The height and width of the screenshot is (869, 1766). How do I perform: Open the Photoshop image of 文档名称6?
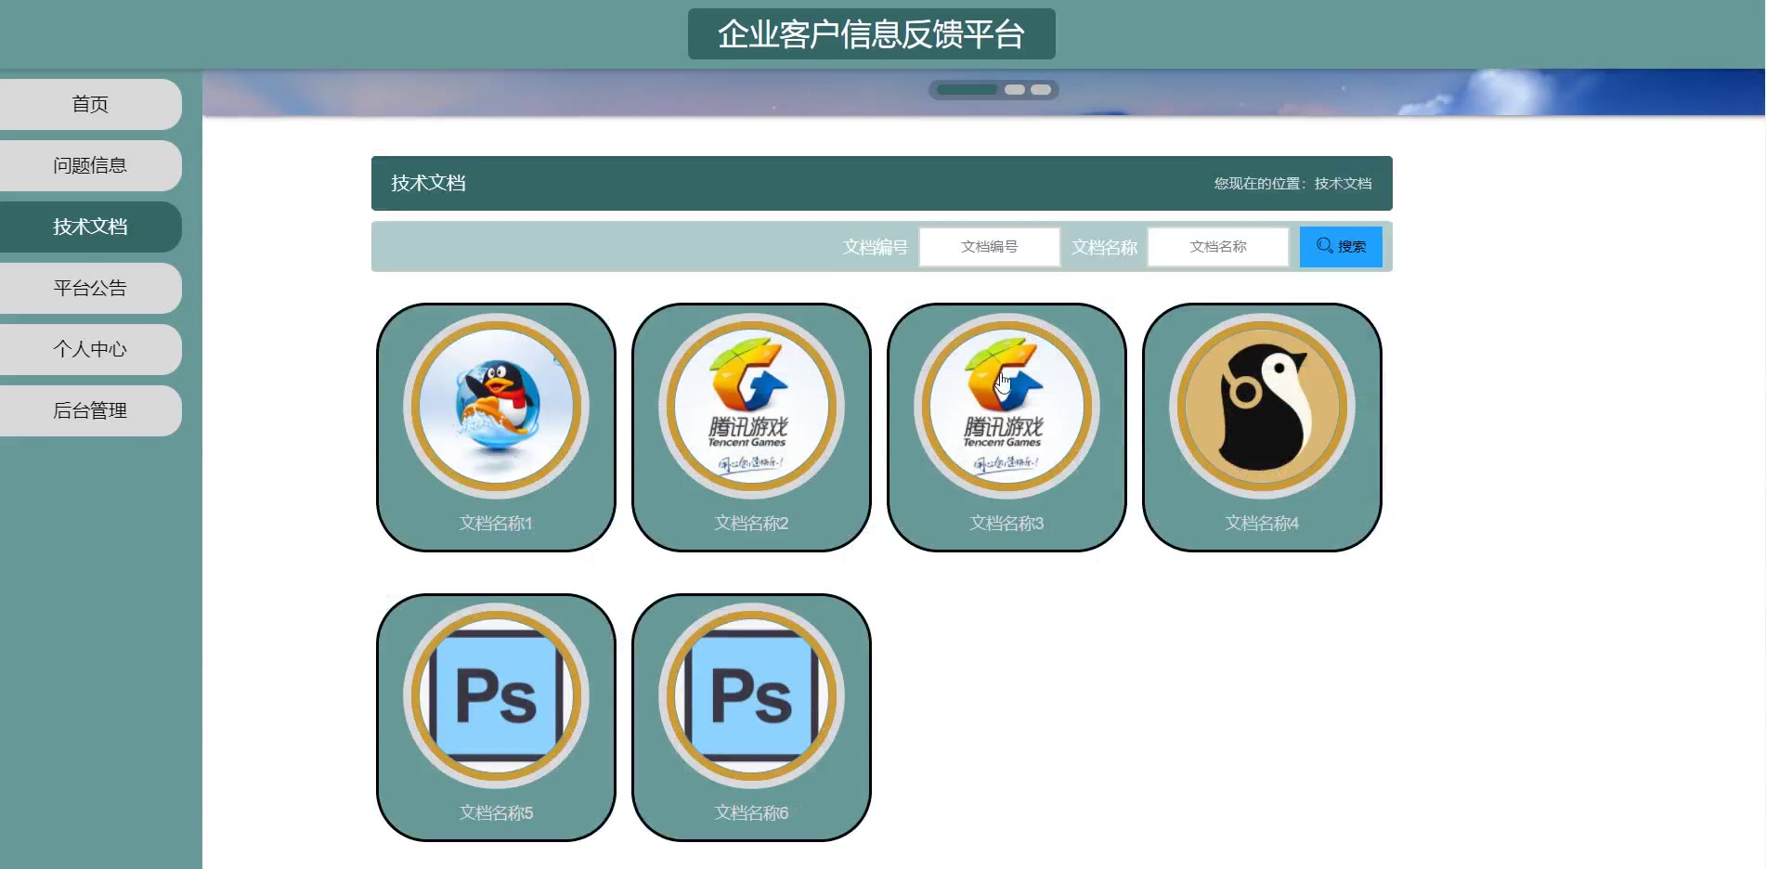tap(751, 695)
